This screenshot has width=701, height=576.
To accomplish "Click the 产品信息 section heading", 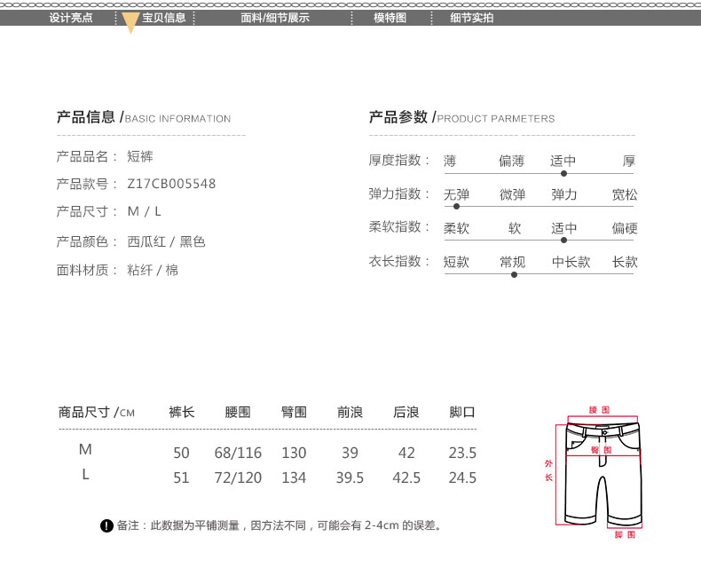I will coord(86,117).
